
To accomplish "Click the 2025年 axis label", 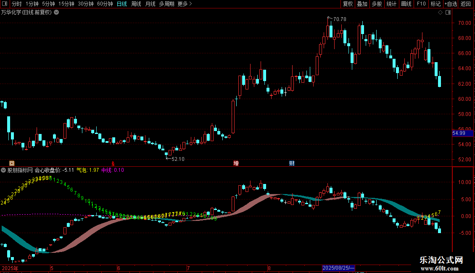I will point(10,268).
